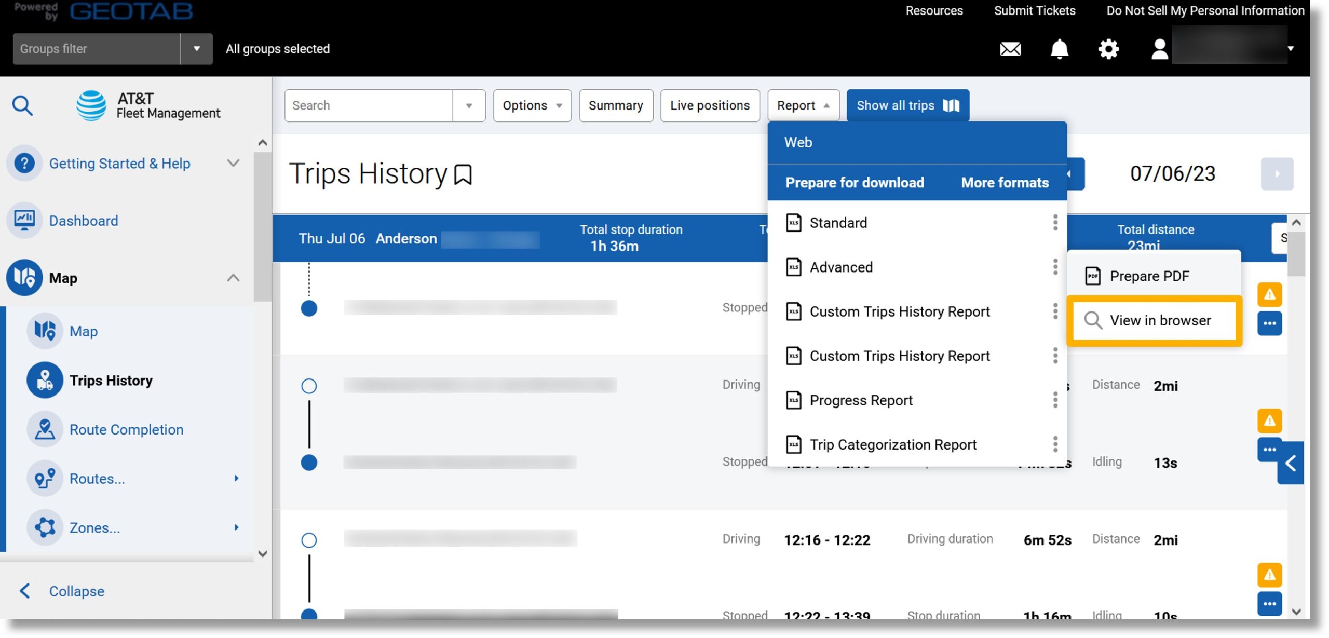Click the Getting Started & Help question icon
Image resolution: width=1329 pixels, height=638 pixels.
pyautogui.click(x=24, y=164)
